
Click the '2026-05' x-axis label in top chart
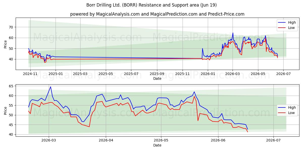[258, 74]
